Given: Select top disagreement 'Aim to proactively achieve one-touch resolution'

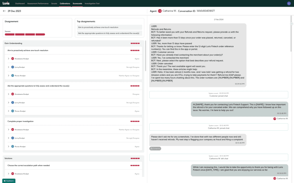Looking at the screenshot, I should (109, 27).
